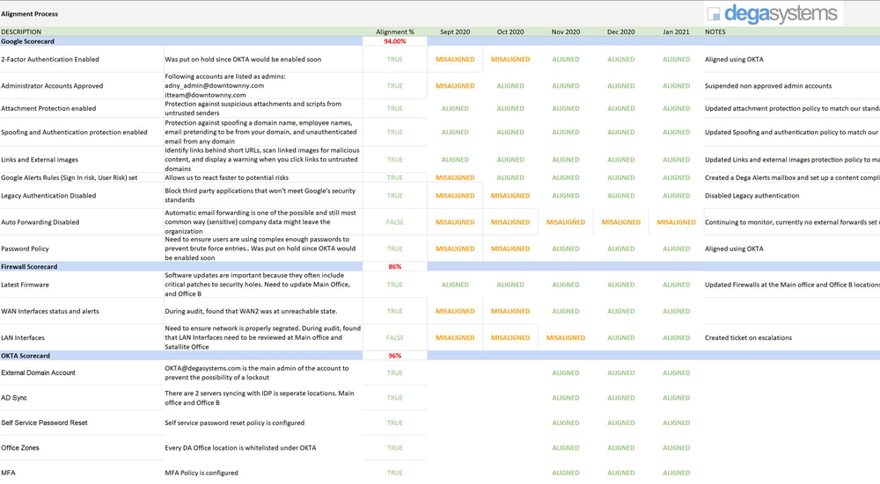The image size is (880, 484).
Task: Select the Jan 2021 column header
Action: pyautogui.click(x=676, y=32)
